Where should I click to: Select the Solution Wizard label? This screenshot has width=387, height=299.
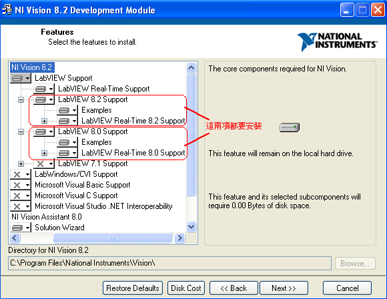59,228
